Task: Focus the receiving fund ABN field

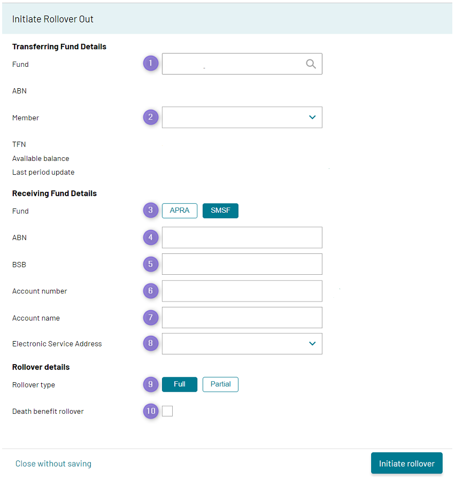Action: [x=242, y=237]
